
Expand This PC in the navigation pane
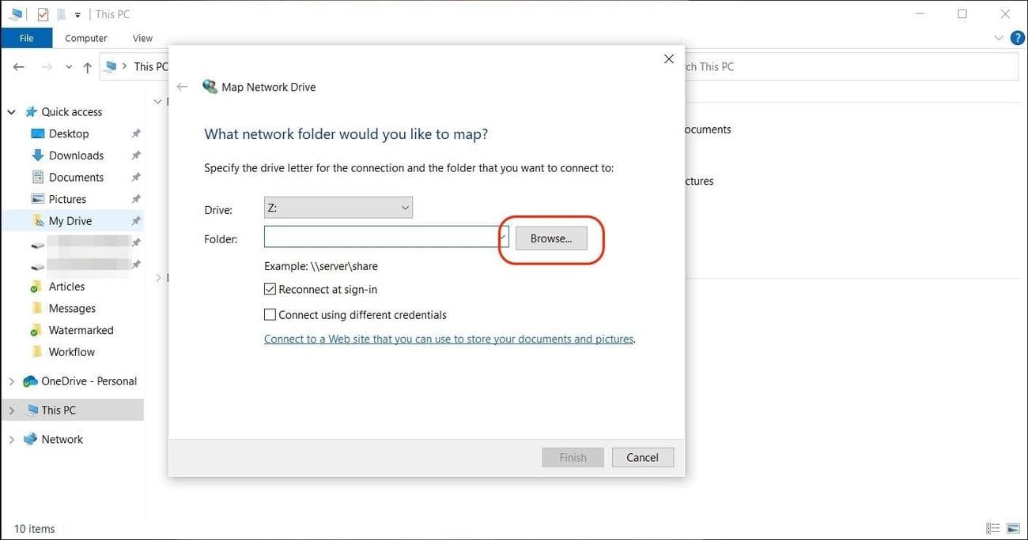point(11,410)
